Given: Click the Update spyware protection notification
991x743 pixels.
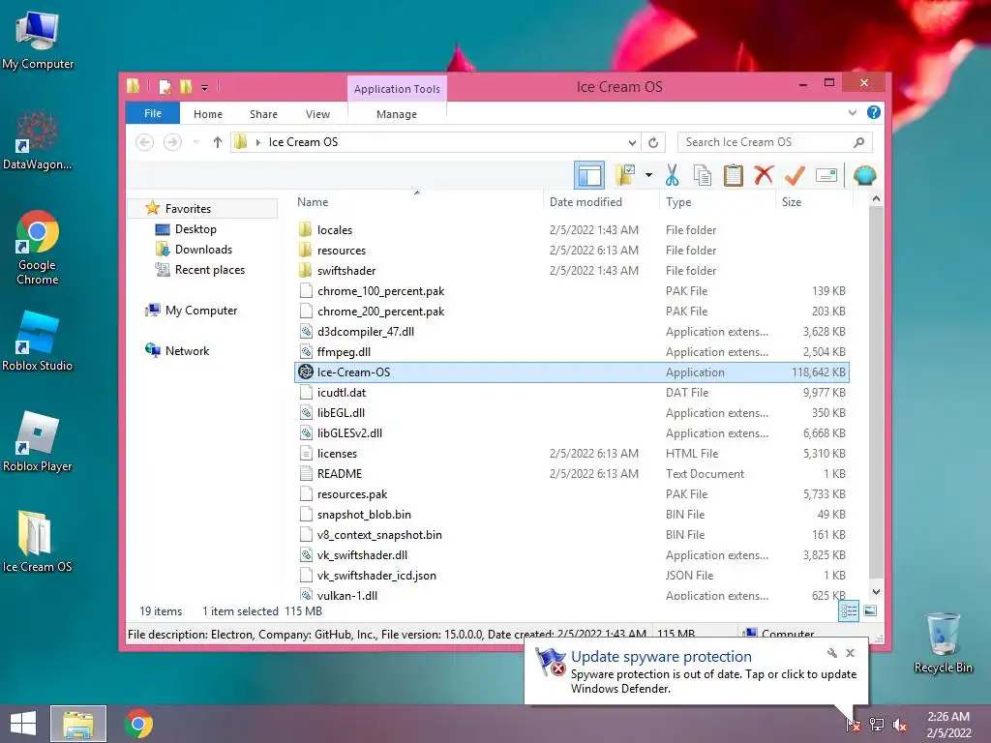Looking at the screenshot, I should point(696,671).
